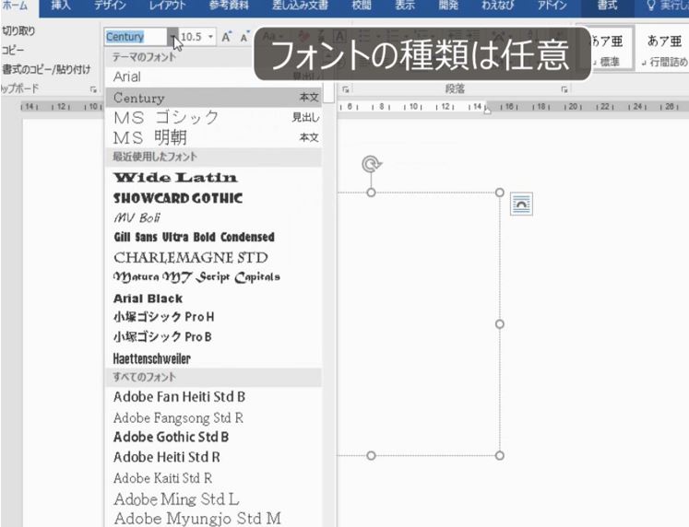Click the top-center handle of text box
This screenshot has width=689, height=527.
click(x=372, y=193)
